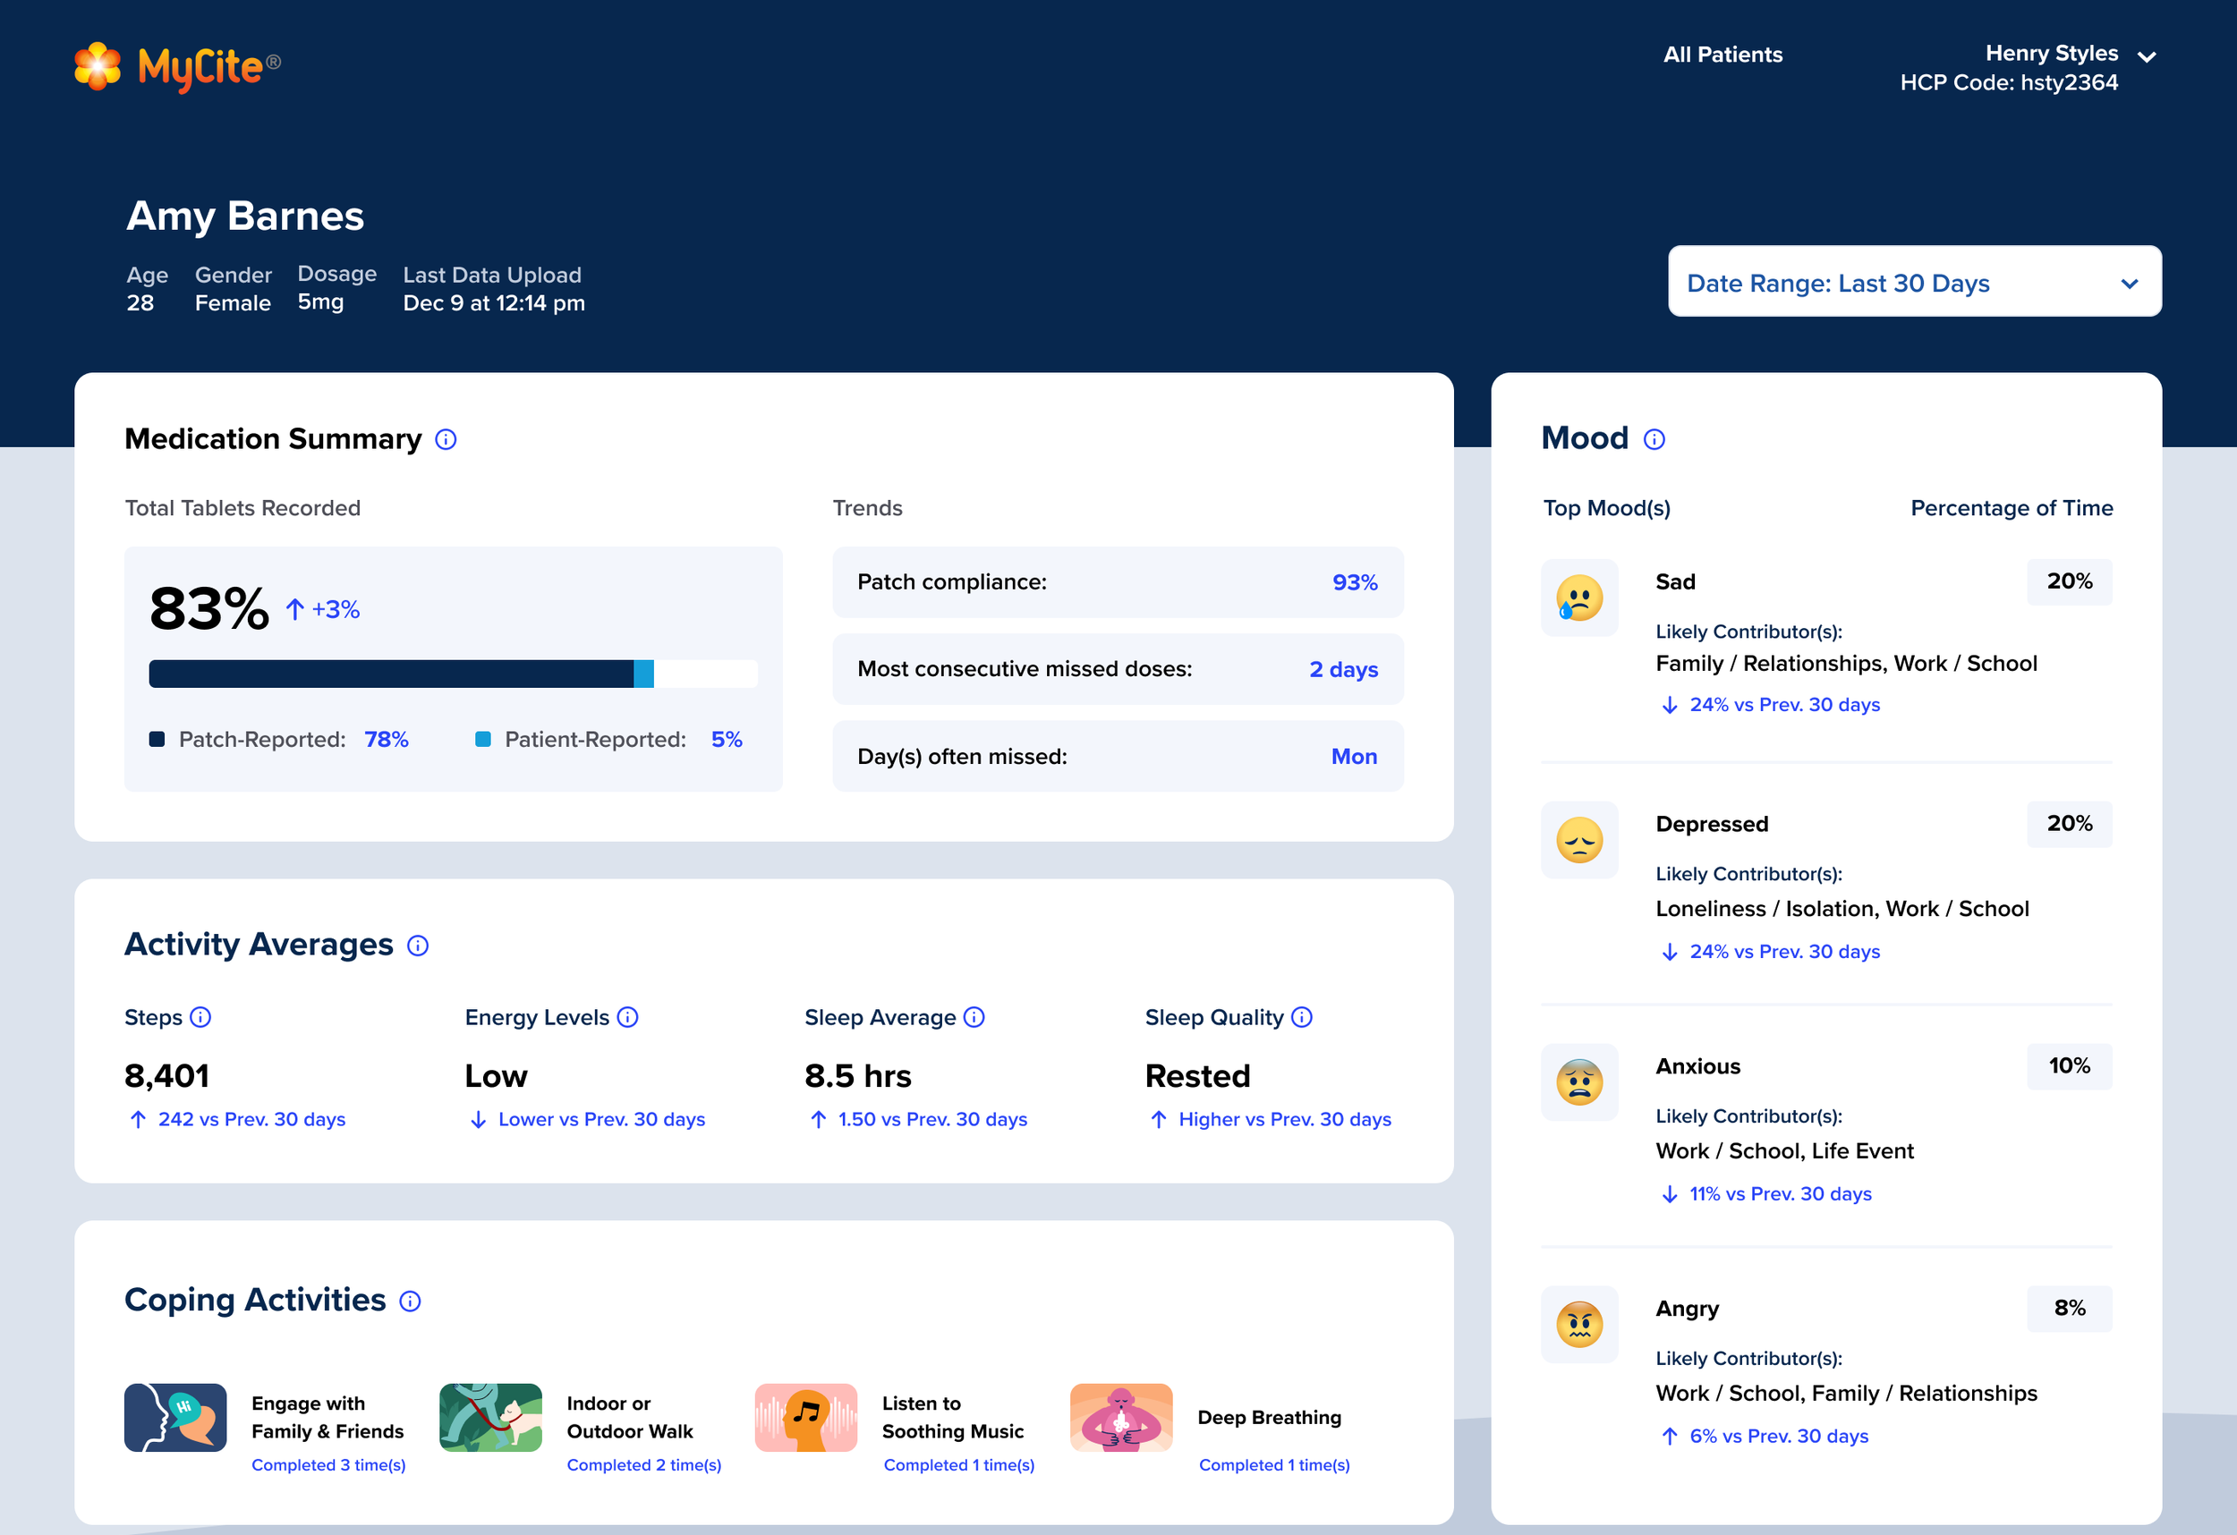Click Completed 2 time(s) under Walk
Viewport: 2237px width, 1535px height.
pos(643,1464)
